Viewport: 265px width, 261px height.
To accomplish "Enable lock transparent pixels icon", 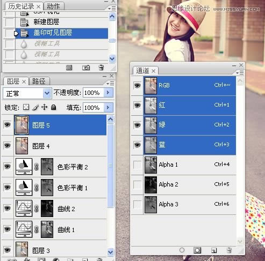I will tap(26, 107).
